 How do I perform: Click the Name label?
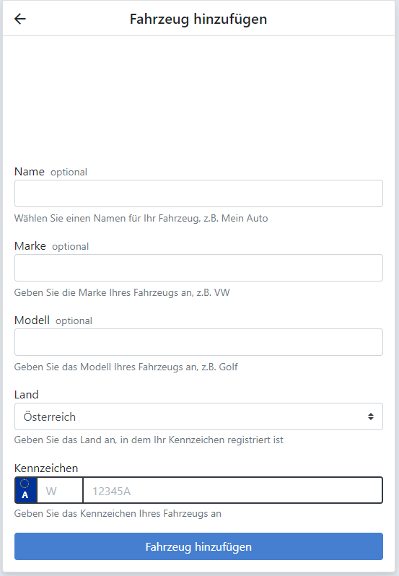(30, 172)
